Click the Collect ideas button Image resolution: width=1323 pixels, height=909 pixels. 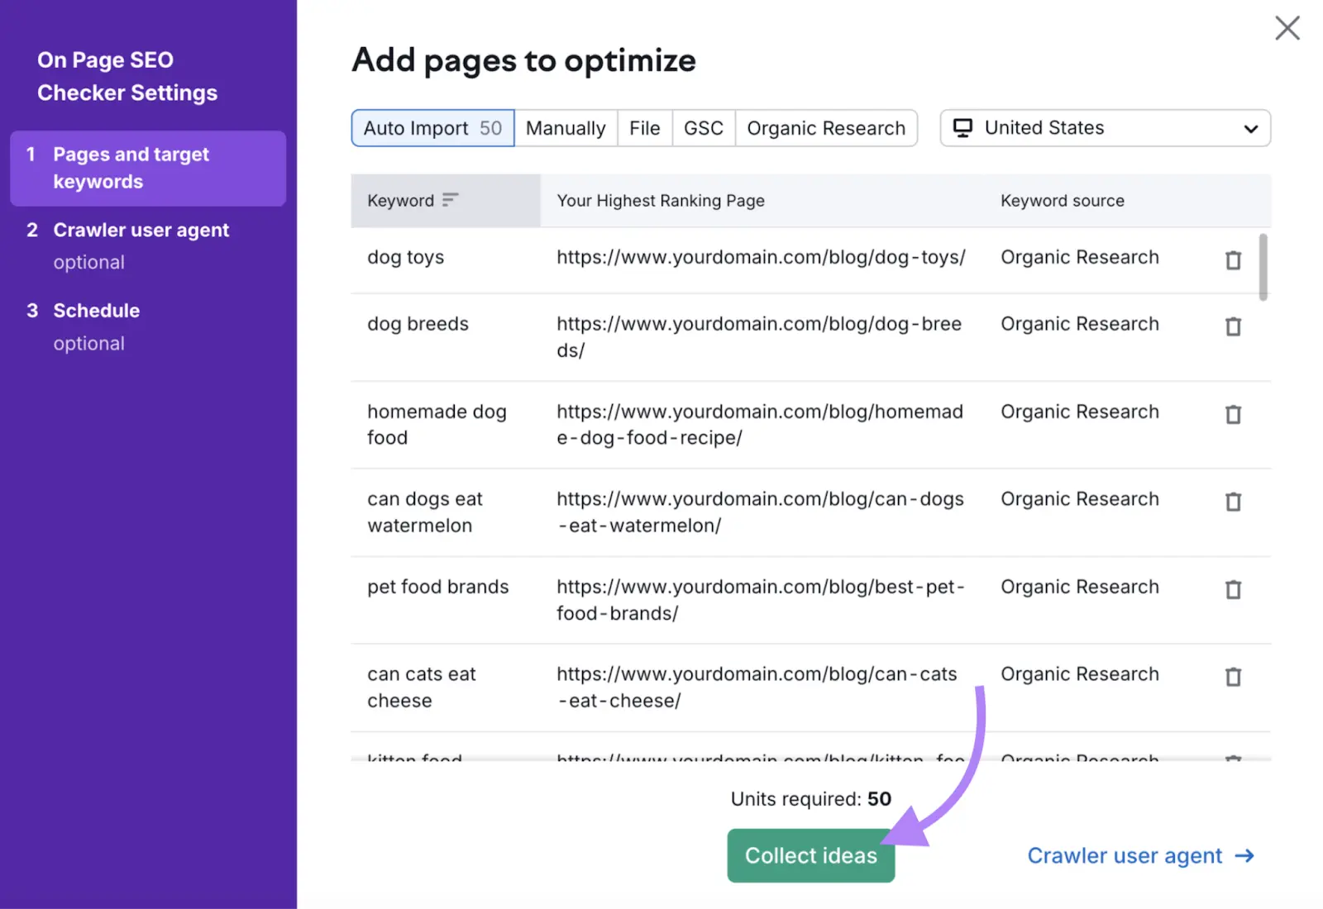tap(810, 855)
